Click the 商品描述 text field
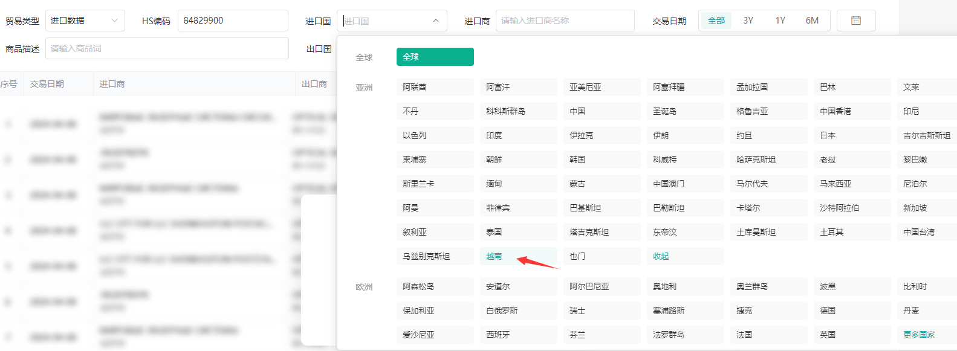Image resolution: width=957 pixels, height=351 pixels. [167, 48]
